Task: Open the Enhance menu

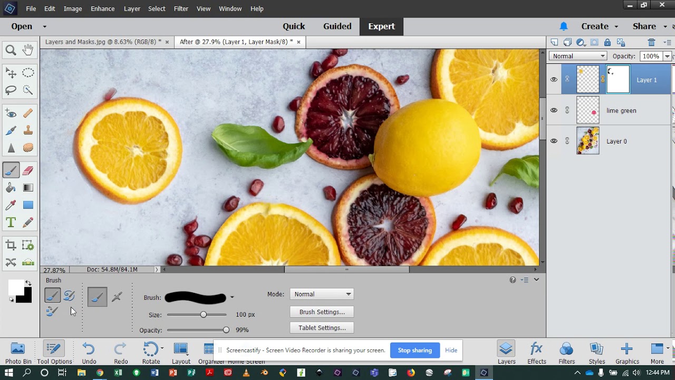Action: point(102,8)
